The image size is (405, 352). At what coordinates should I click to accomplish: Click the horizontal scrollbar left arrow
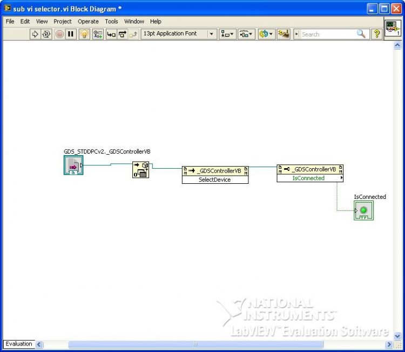[39, 344]
